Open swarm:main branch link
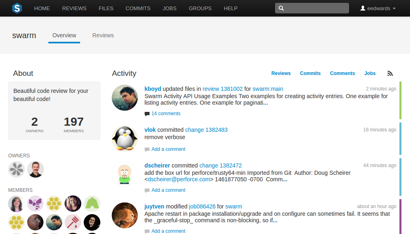 point(268,89)
